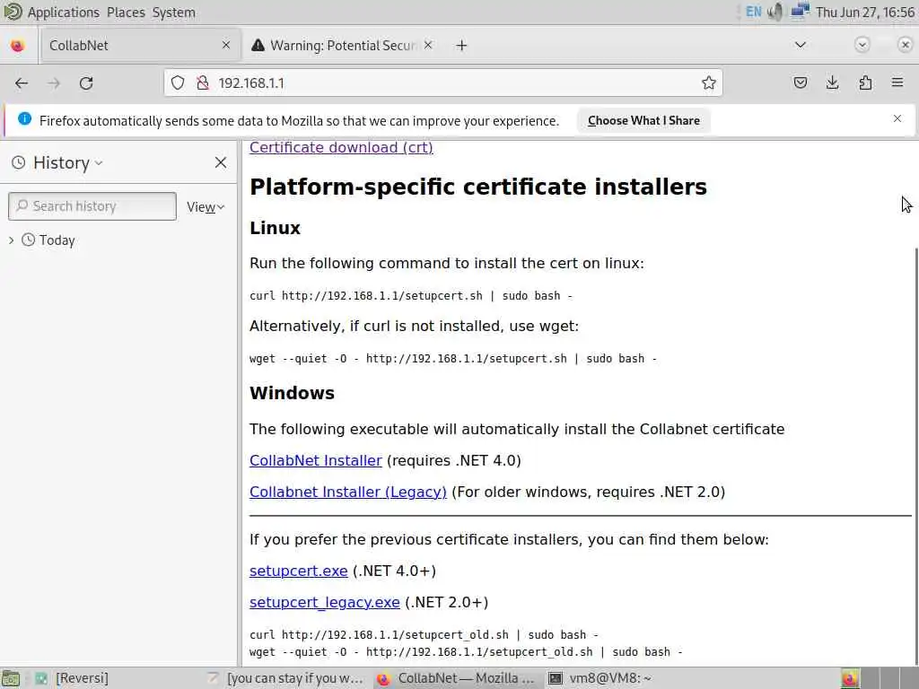
Task: Click the Firefox icon in bottom tray
Action: [851, 678]
